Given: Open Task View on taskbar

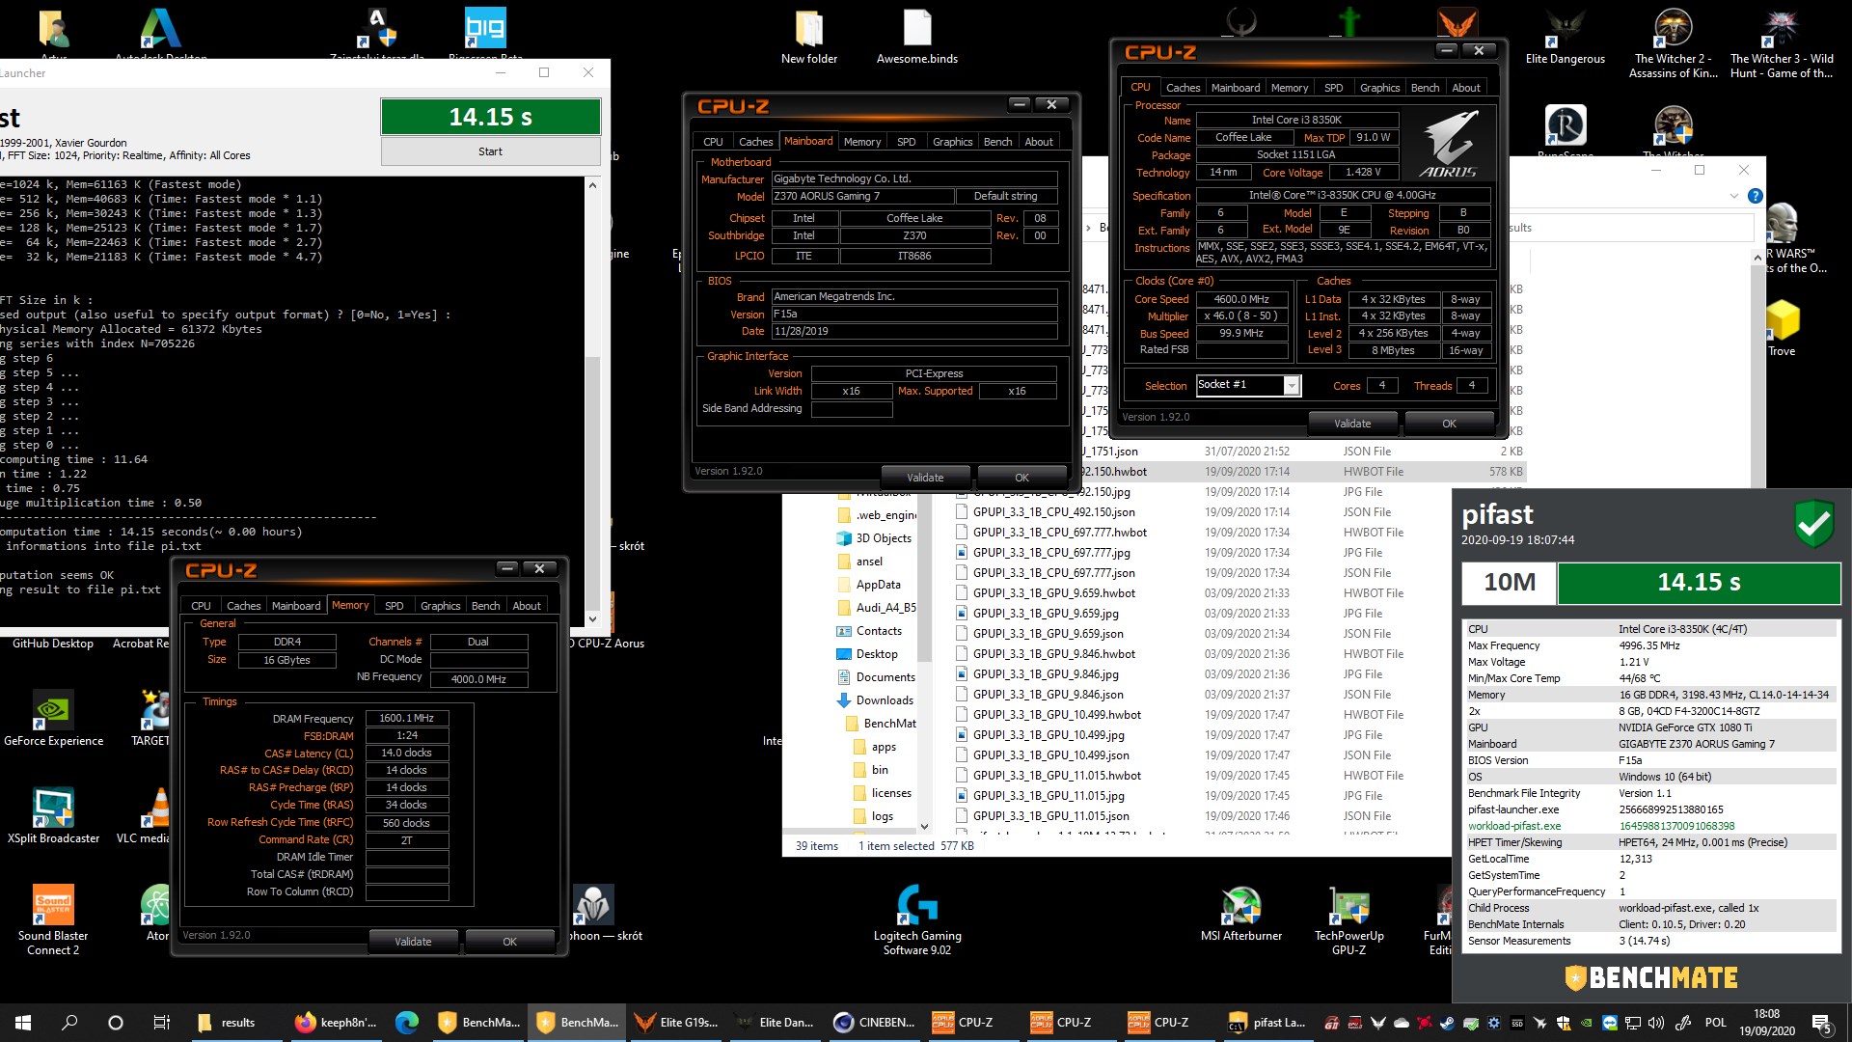Looking at the screenshot, I should [162, 1023].
